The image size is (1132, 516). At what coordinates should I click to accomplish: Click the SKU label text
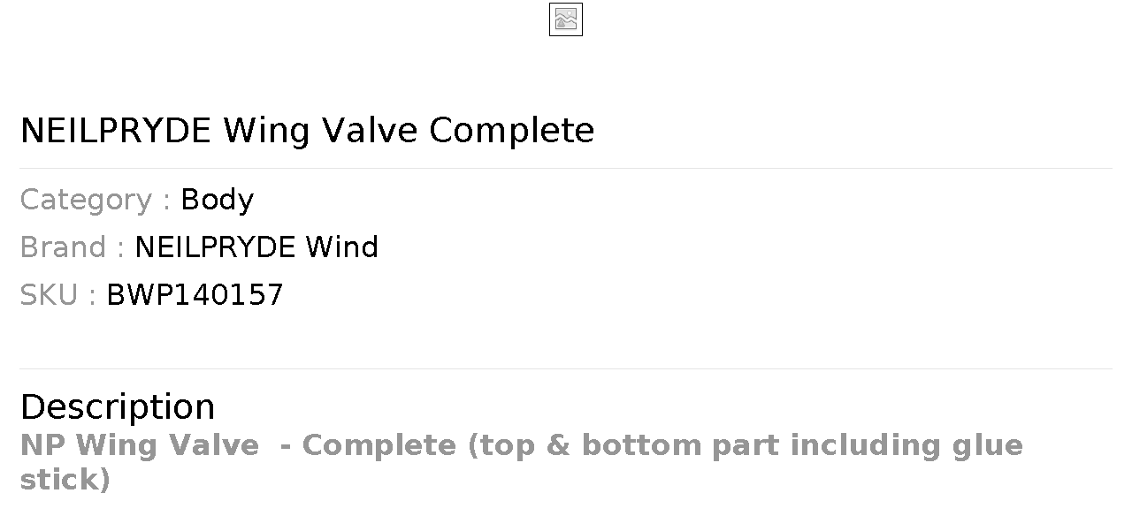pyautogui.click(x=49, y=295)
